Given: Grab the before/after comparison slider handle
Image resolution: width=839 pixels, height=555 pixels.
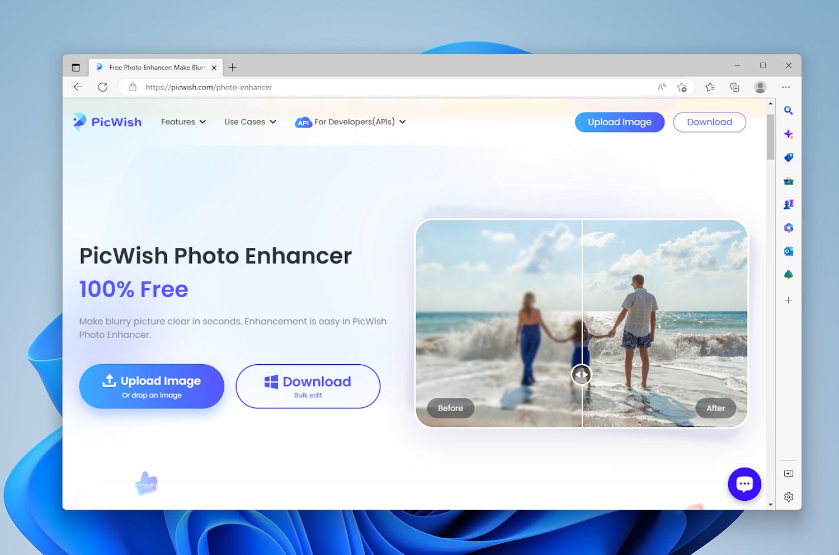Looking at the screenshot, I should (x=582, y=374).
